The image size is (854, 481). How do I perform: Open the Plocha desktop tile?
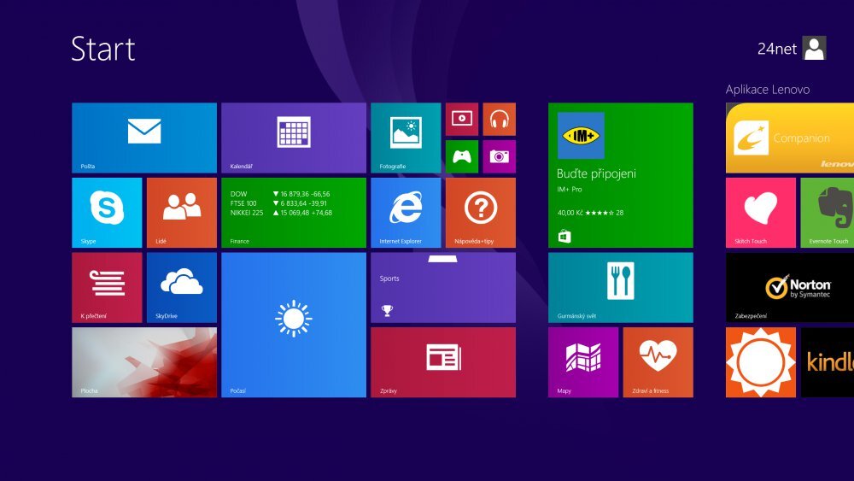point(143,362)
